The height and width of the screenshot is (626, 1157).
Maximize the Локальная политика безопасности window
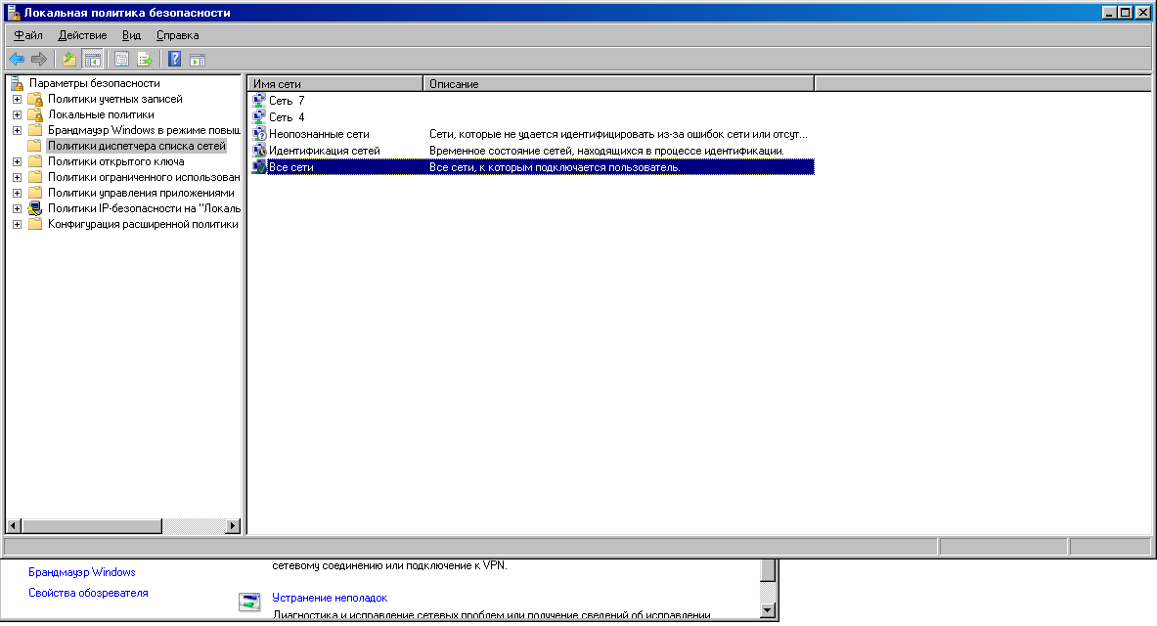[x=1126, y=13]
